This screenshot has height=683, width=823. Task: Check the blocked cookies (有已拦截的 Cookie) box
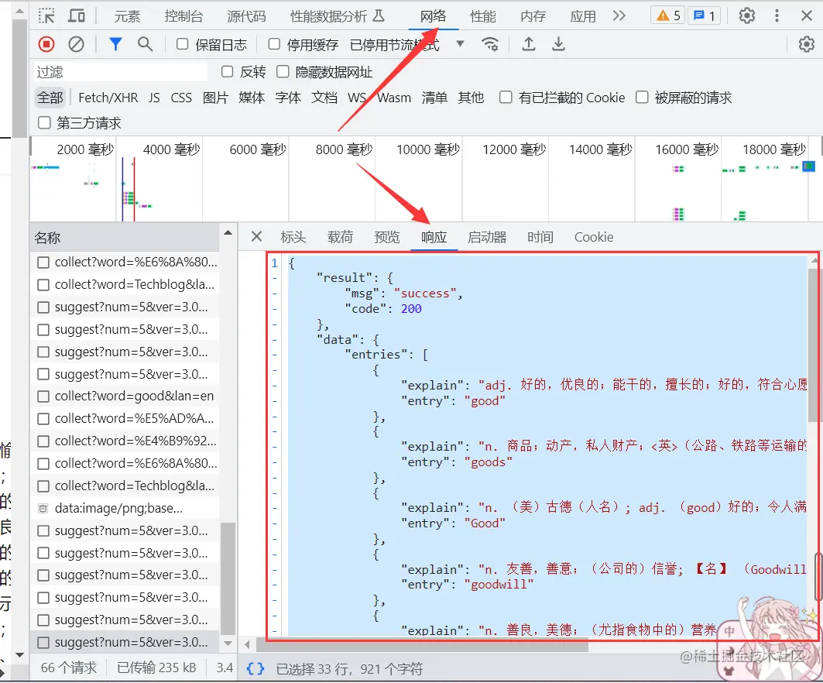coord(506,97)
